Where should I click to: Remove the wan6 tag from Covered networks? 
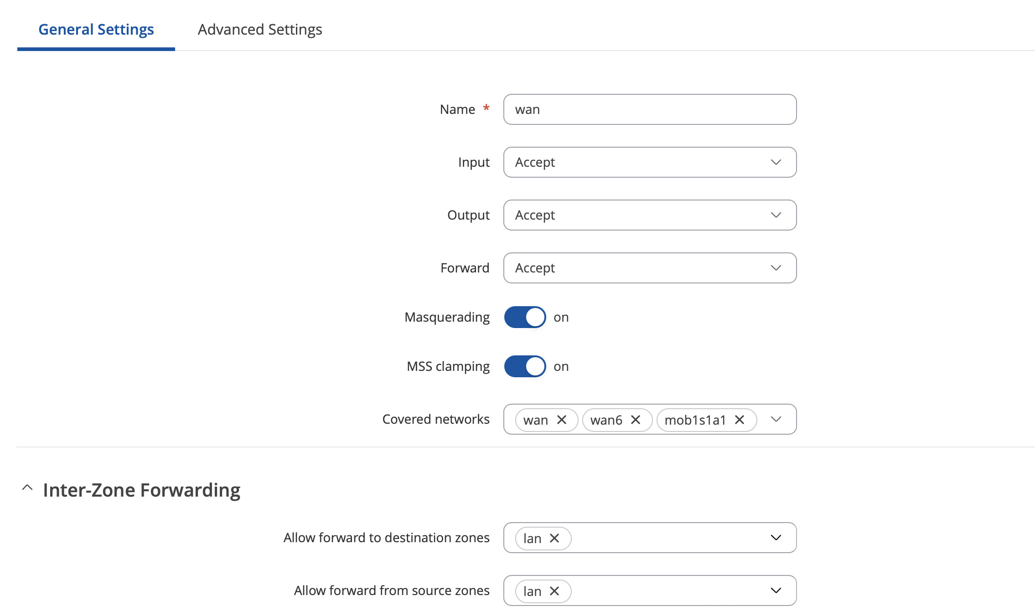click(x=636, y=420)
